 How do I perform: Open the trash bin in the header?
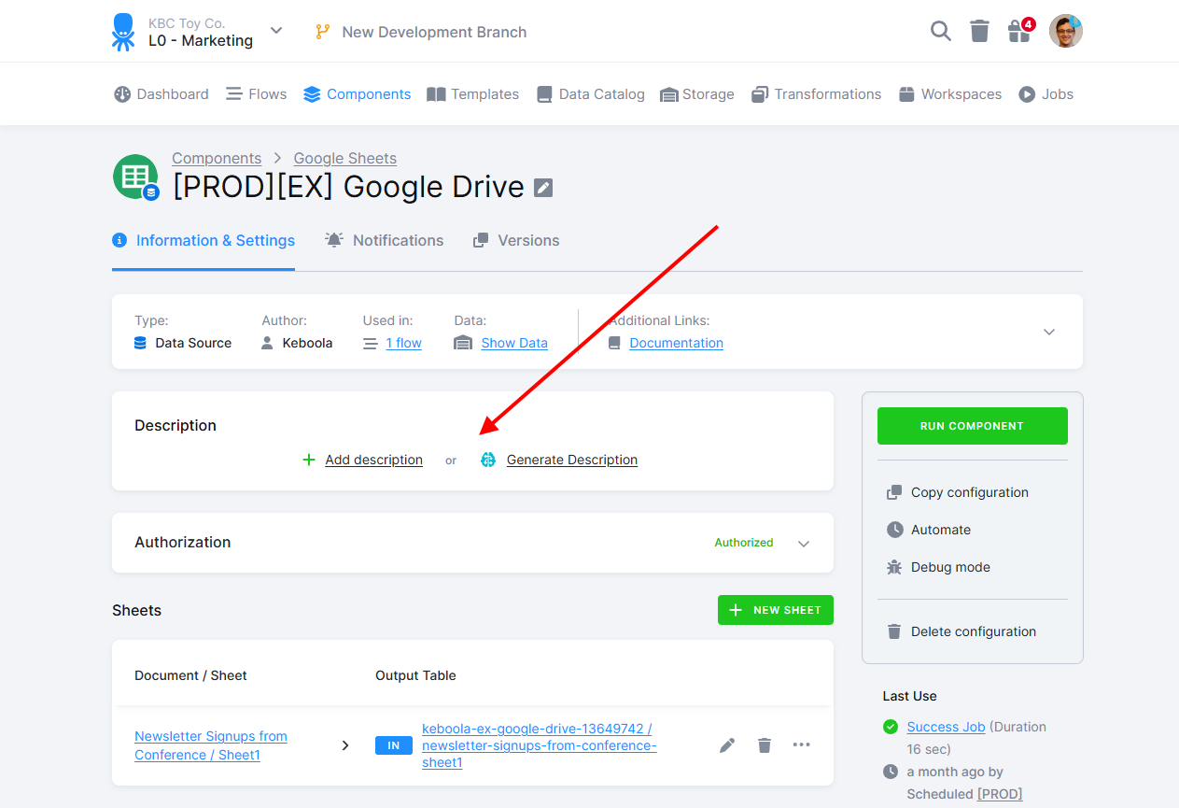tap(979, 32)
